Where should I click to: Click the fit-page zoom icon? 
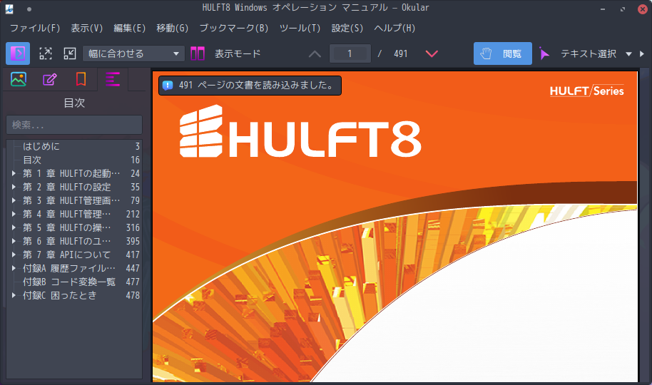(x=46, y=53)
